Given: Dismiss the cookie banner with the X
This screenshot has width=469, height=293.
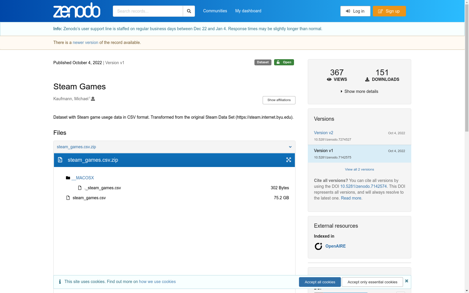Looking at the screenshot, I should click(x=407, y=281).
